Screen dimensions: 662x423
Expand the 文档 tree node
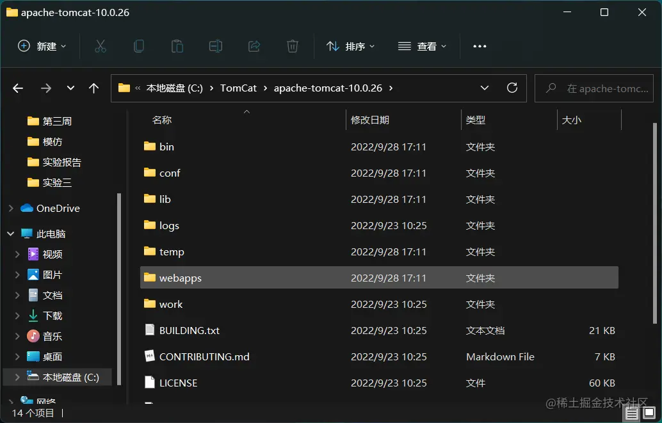click(x=17, y=295)
